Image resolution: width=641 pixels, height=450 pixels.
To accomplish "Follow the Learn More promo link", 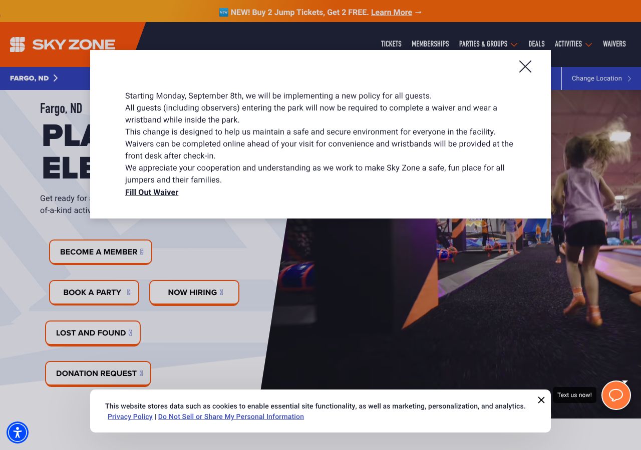I will [392, 12].
